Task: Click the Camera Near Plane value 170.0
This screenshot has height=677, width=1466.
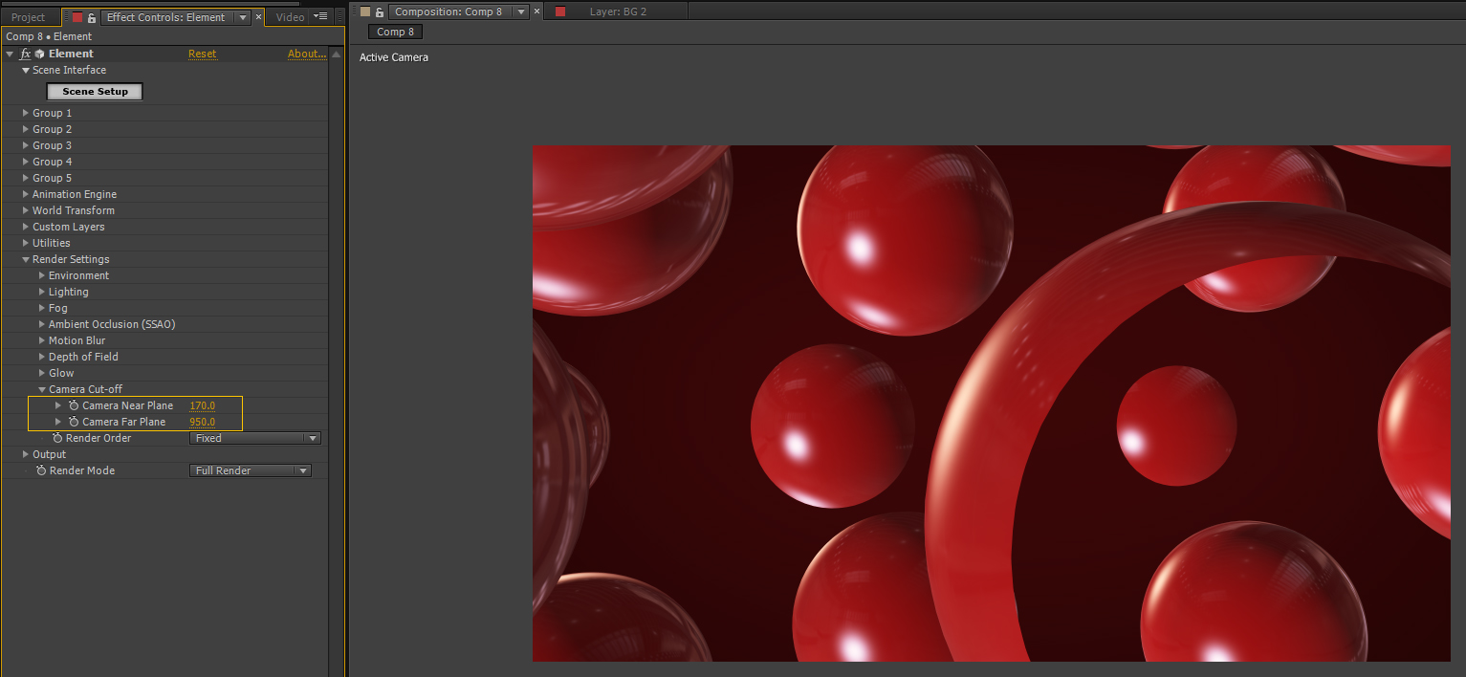Action: tap(202, 406)
